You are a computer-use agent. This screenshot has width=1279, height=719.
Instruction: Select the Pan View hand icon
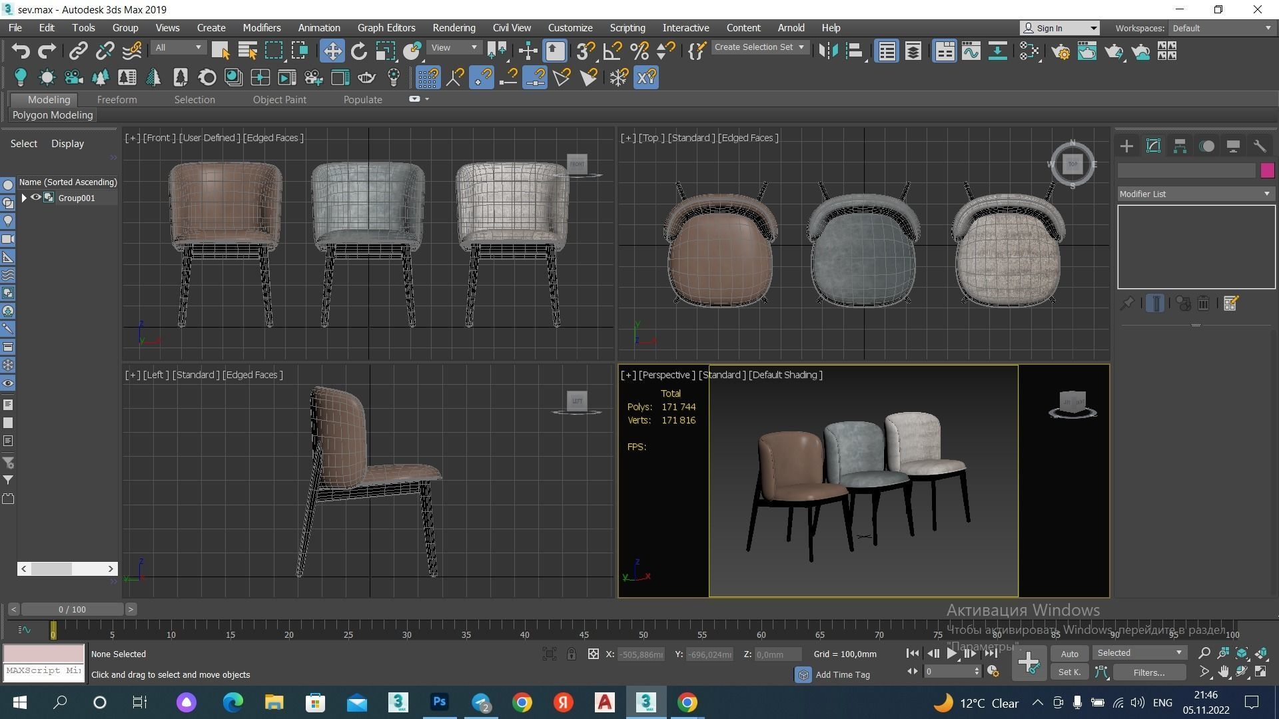coord(1223,672)
